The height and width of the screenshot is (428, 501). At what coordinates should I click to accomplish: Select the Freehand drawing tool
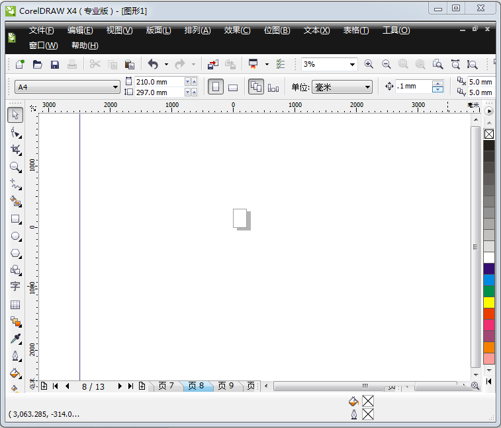(x=15, y=184)
